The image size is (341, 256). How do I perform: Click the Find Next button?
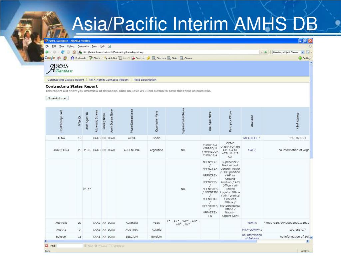[x=89, y=246]
